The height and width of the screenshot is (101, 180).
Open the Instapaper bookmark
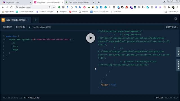coord(62,12)
